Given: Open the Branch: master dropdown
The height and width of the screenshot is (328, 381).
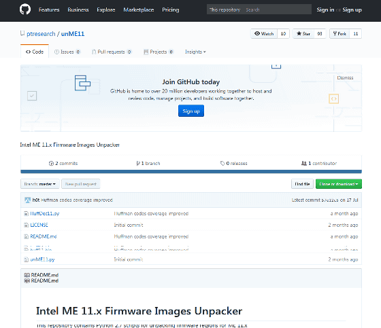Looking at the screenshot, I should point(40,184).
